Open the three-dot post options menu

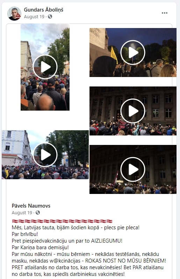click(x=165, y=13)
